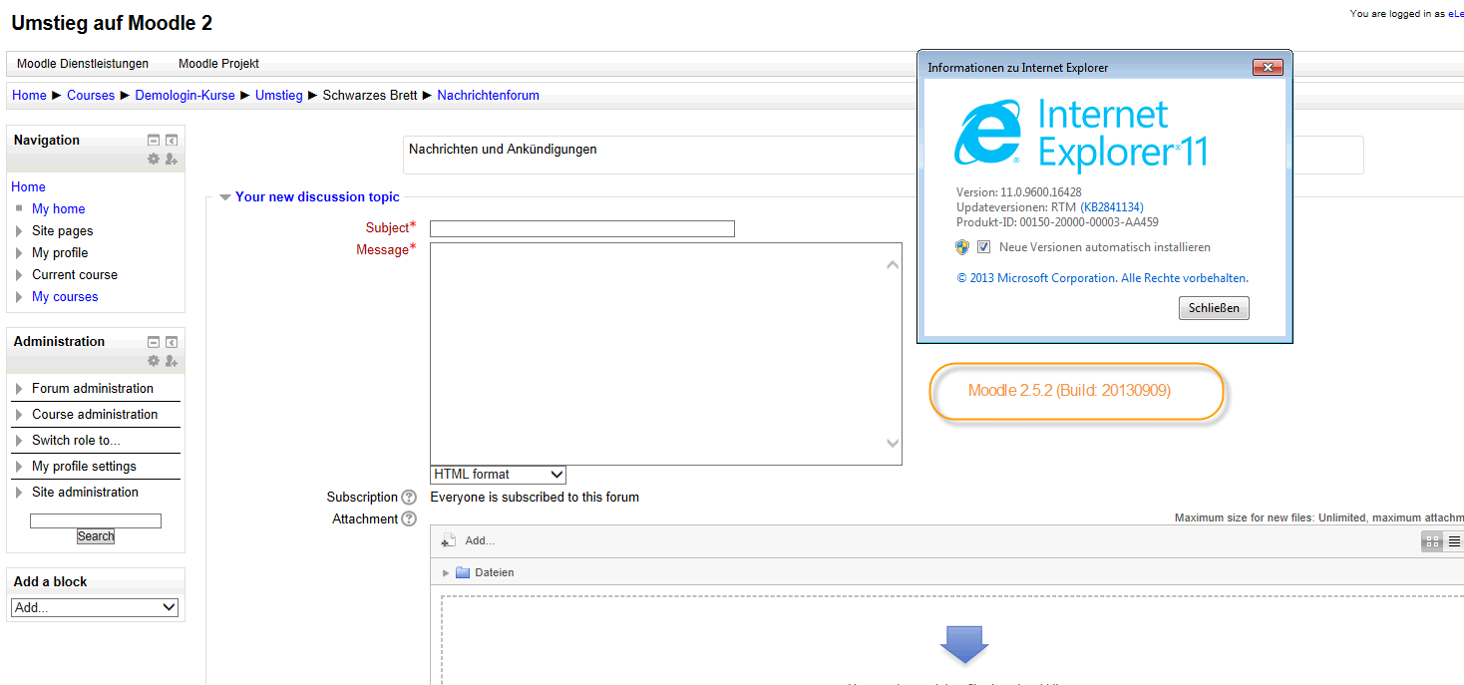This screenshot has height=685, width=1464.
Task: Expand Forum administration
Action: point(20,389)
